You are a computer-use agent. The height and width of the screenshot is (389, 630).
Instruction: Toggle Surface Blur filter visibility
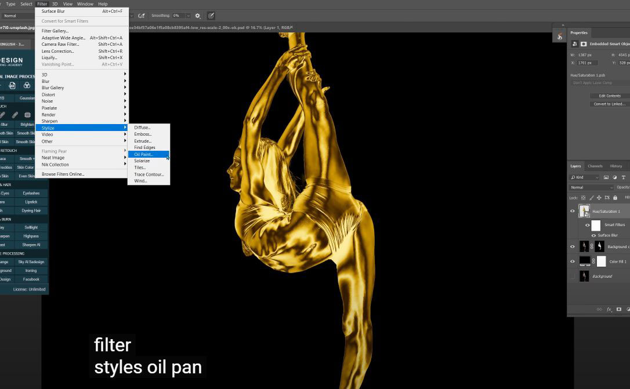click(x=593, y=235)
